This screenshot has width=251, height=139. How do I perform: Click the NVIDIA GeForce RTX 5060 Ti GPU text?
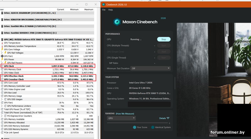point(150,93)
